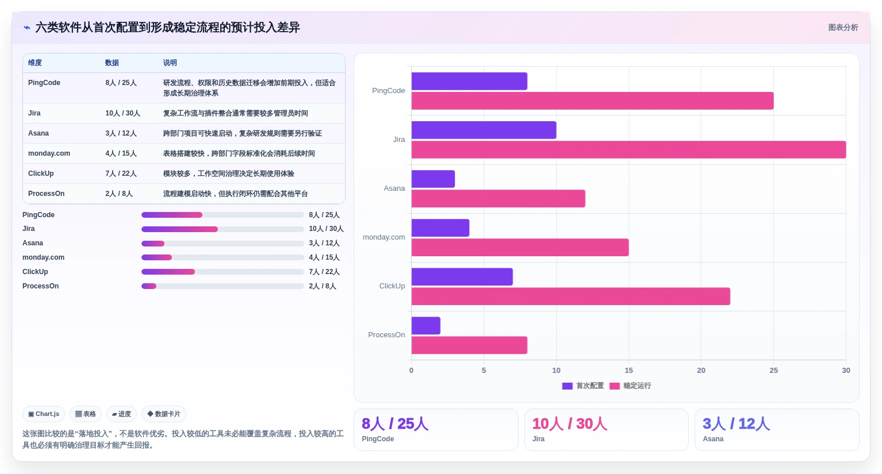
Task: Click the 图表分析 label in header
Action: coord(843,28)
